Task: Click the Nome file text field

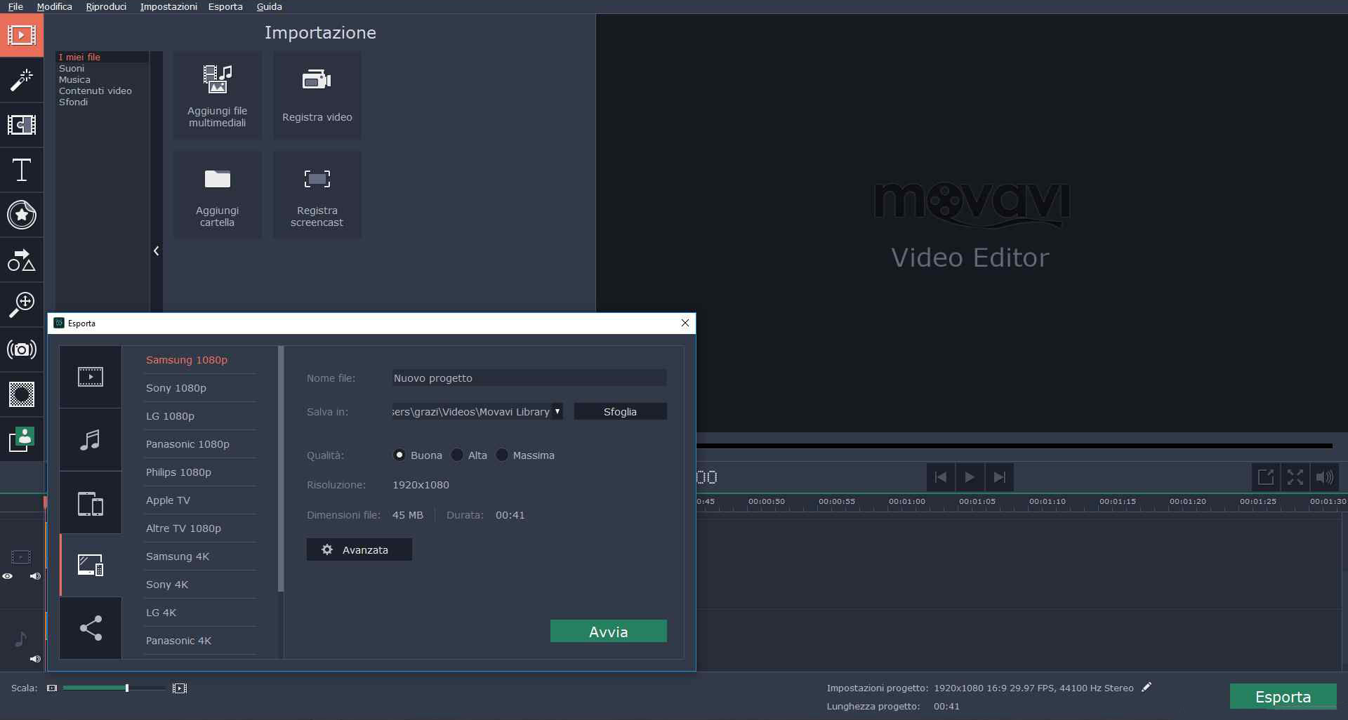Action: tap(529, 378)
